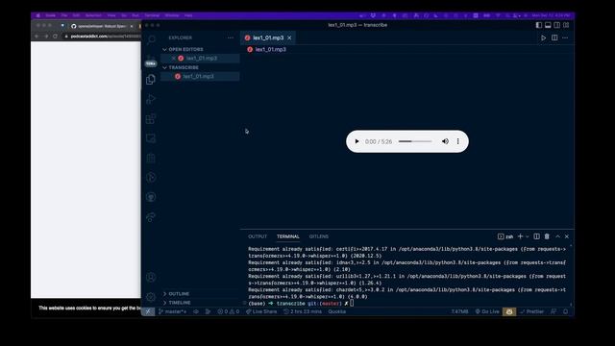Create a new terminal with plus icon
This screenshot has width=615, height=346.
coord(521,236)
